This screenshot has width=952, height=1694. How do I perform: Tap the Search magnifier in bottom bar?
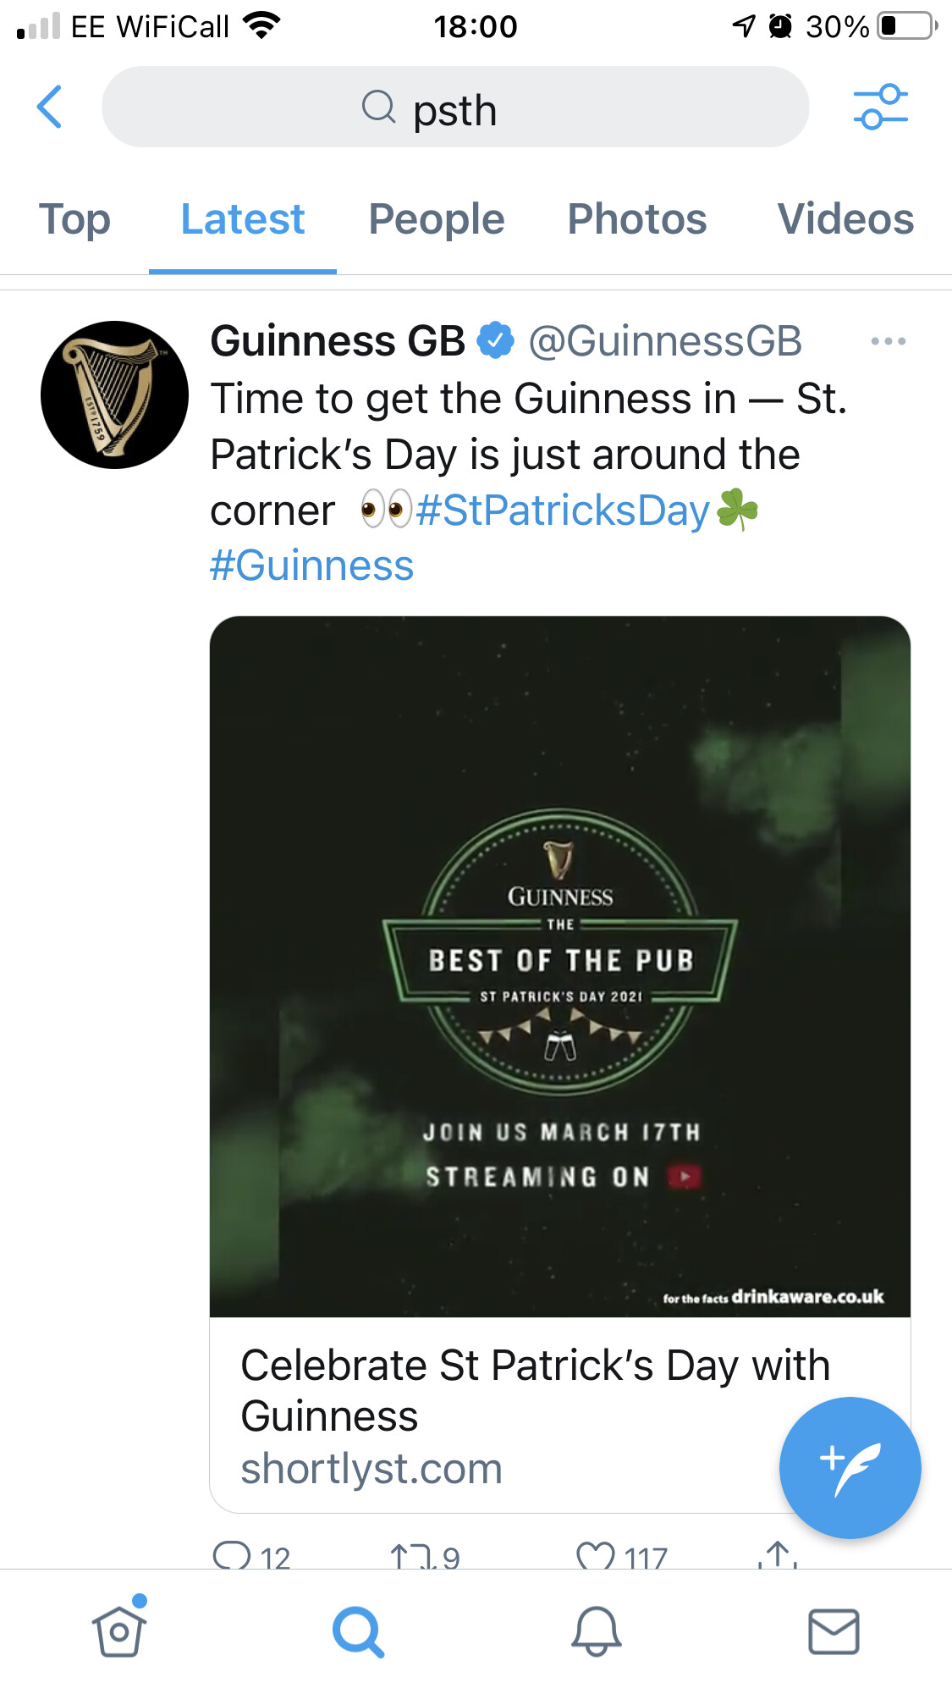point(358,1631)
